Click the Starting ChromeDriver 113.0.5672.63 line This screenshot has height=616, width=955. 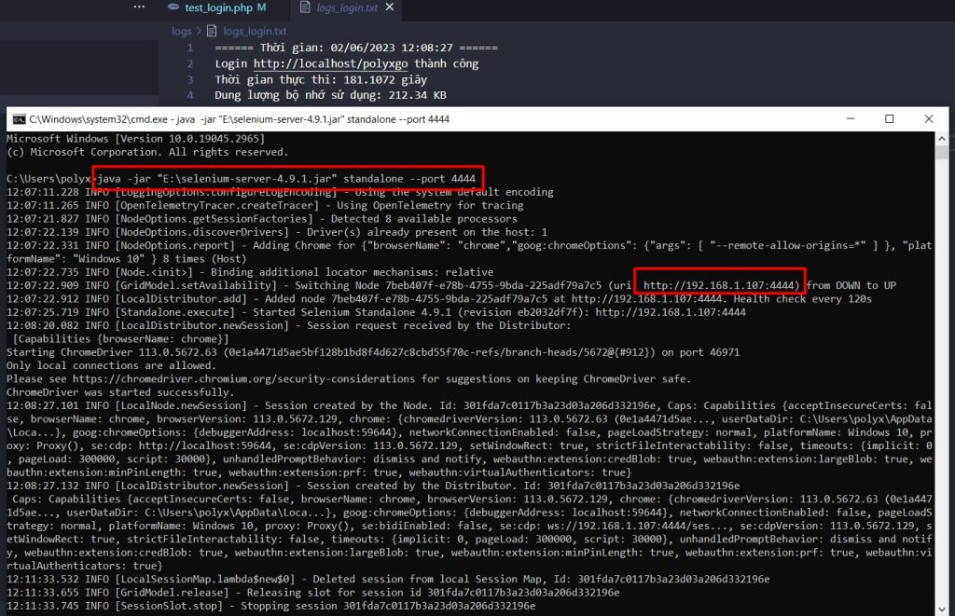click(373, 352)
